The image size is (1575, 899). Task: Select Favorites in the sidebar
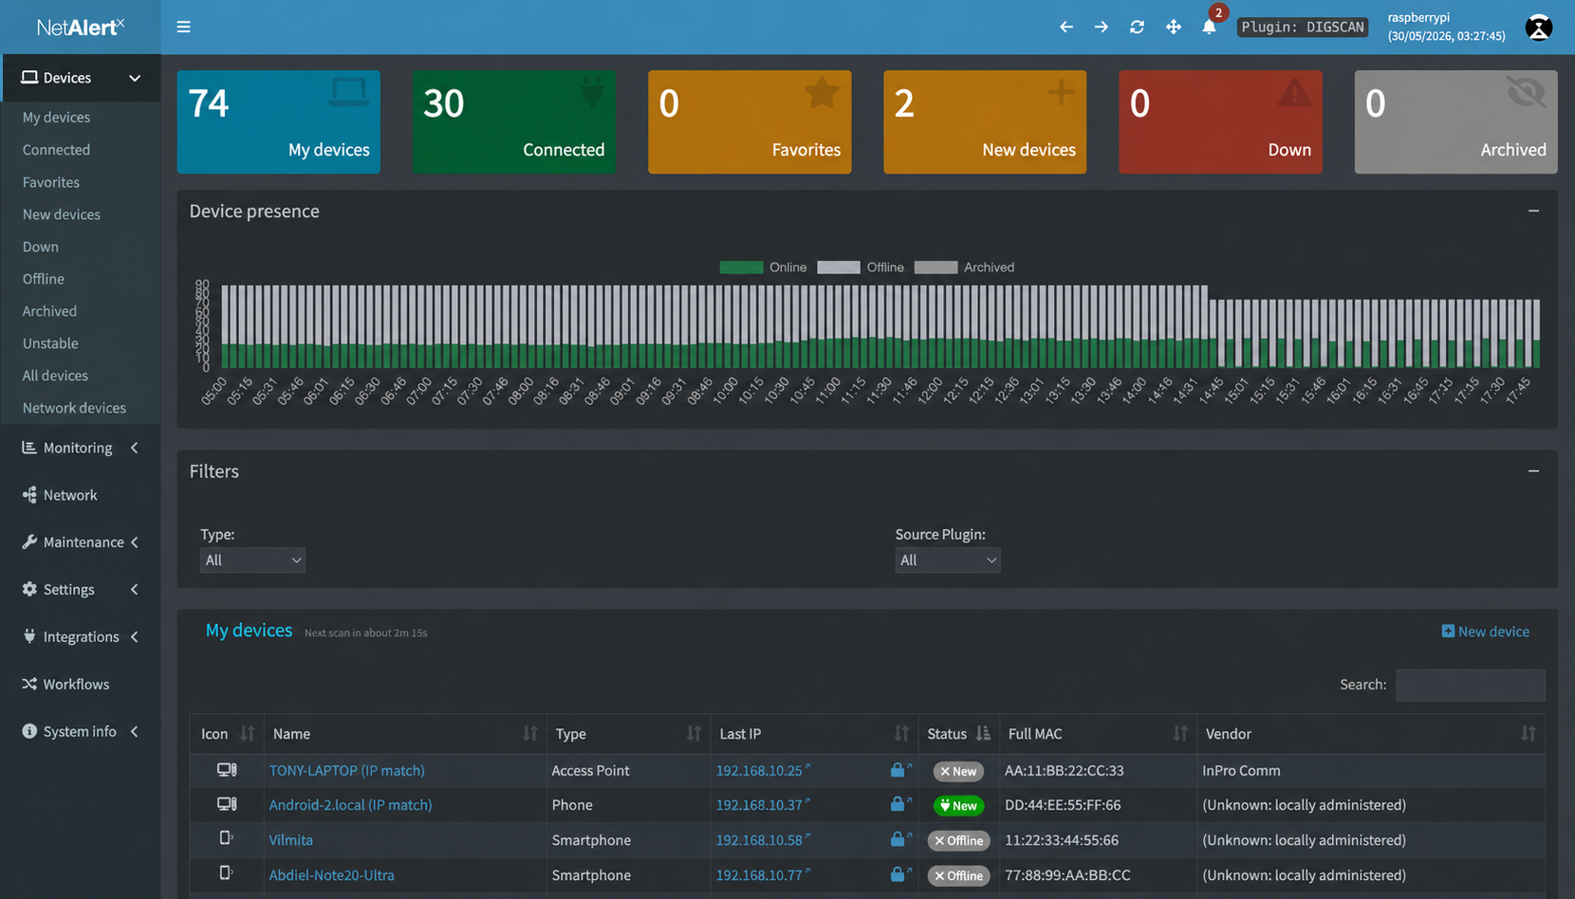coord(51,182)
